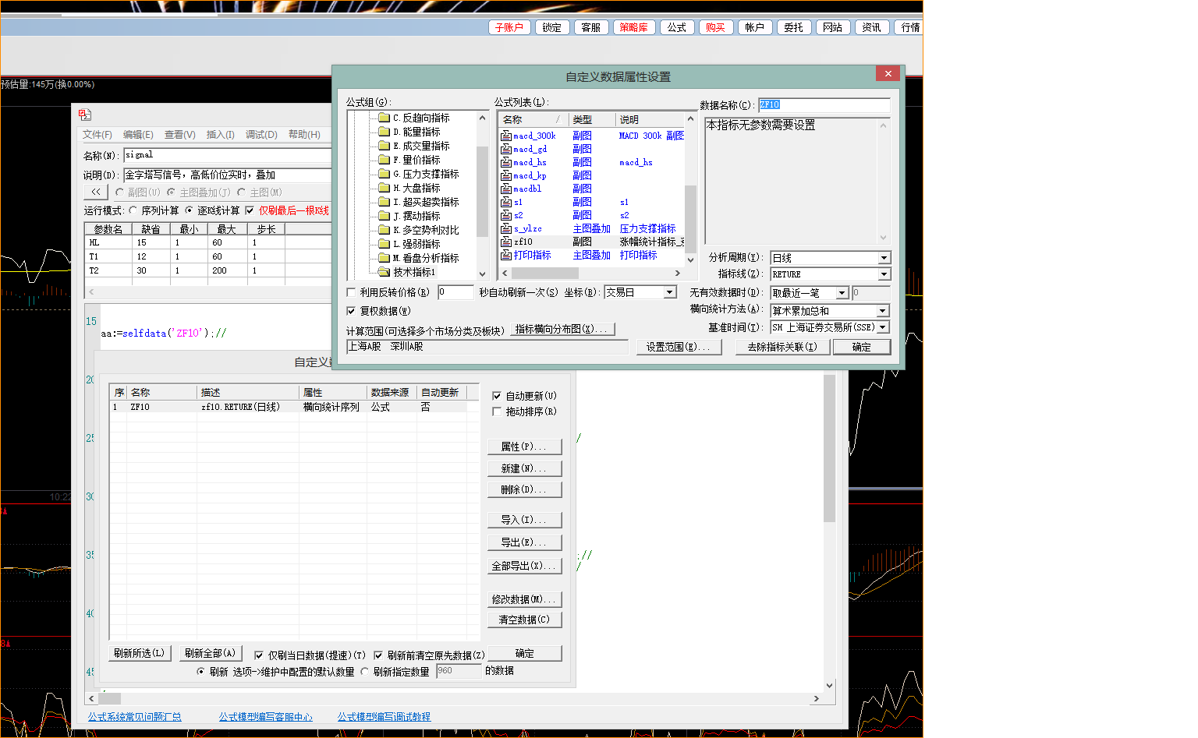Toggle 刷新前清空原先数据 checkbox
The height and width of the screenshot is (738, 1198).
[x=378, y=655]
